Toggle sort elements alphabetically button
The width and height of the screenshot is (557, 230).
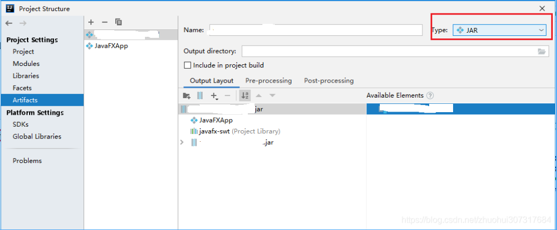click(x=245, y=96)
